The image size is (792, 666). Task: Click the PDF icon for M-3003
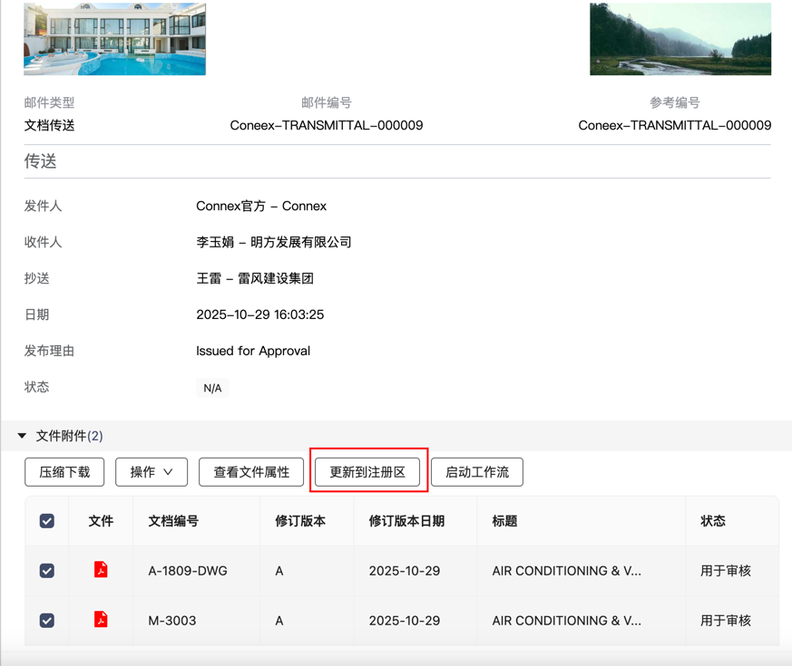pos(101,620)
